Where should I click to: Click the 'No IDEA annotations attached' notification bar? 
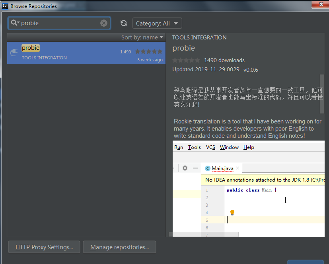(x=263, y=180)
